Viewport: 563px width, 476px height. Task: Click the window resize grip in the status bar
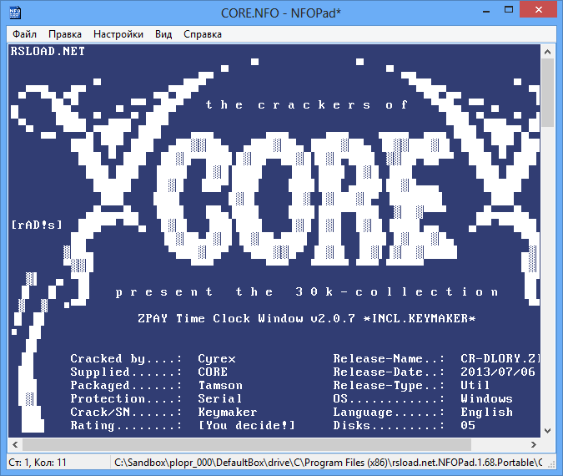coord(551,464)
